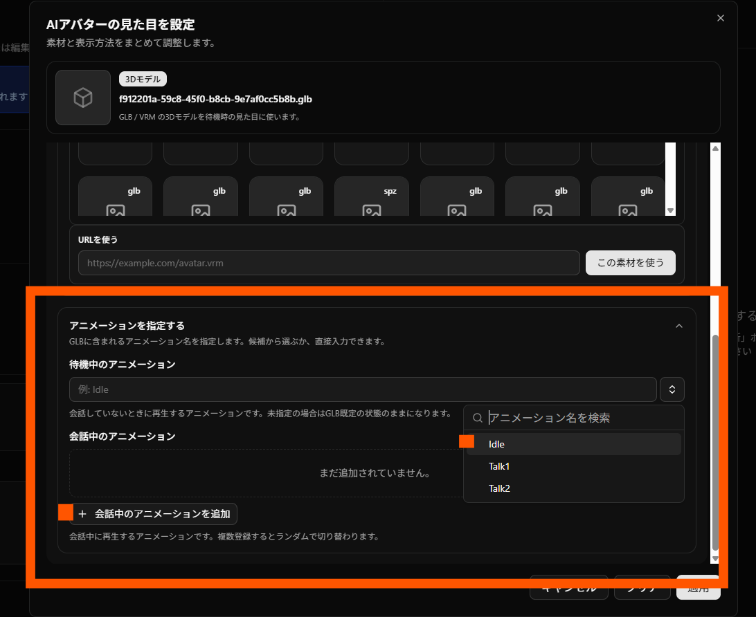Screen dimensions: 756x617
Task: Collapse the アニメーションを指定する section
Action: pos(679,326)
